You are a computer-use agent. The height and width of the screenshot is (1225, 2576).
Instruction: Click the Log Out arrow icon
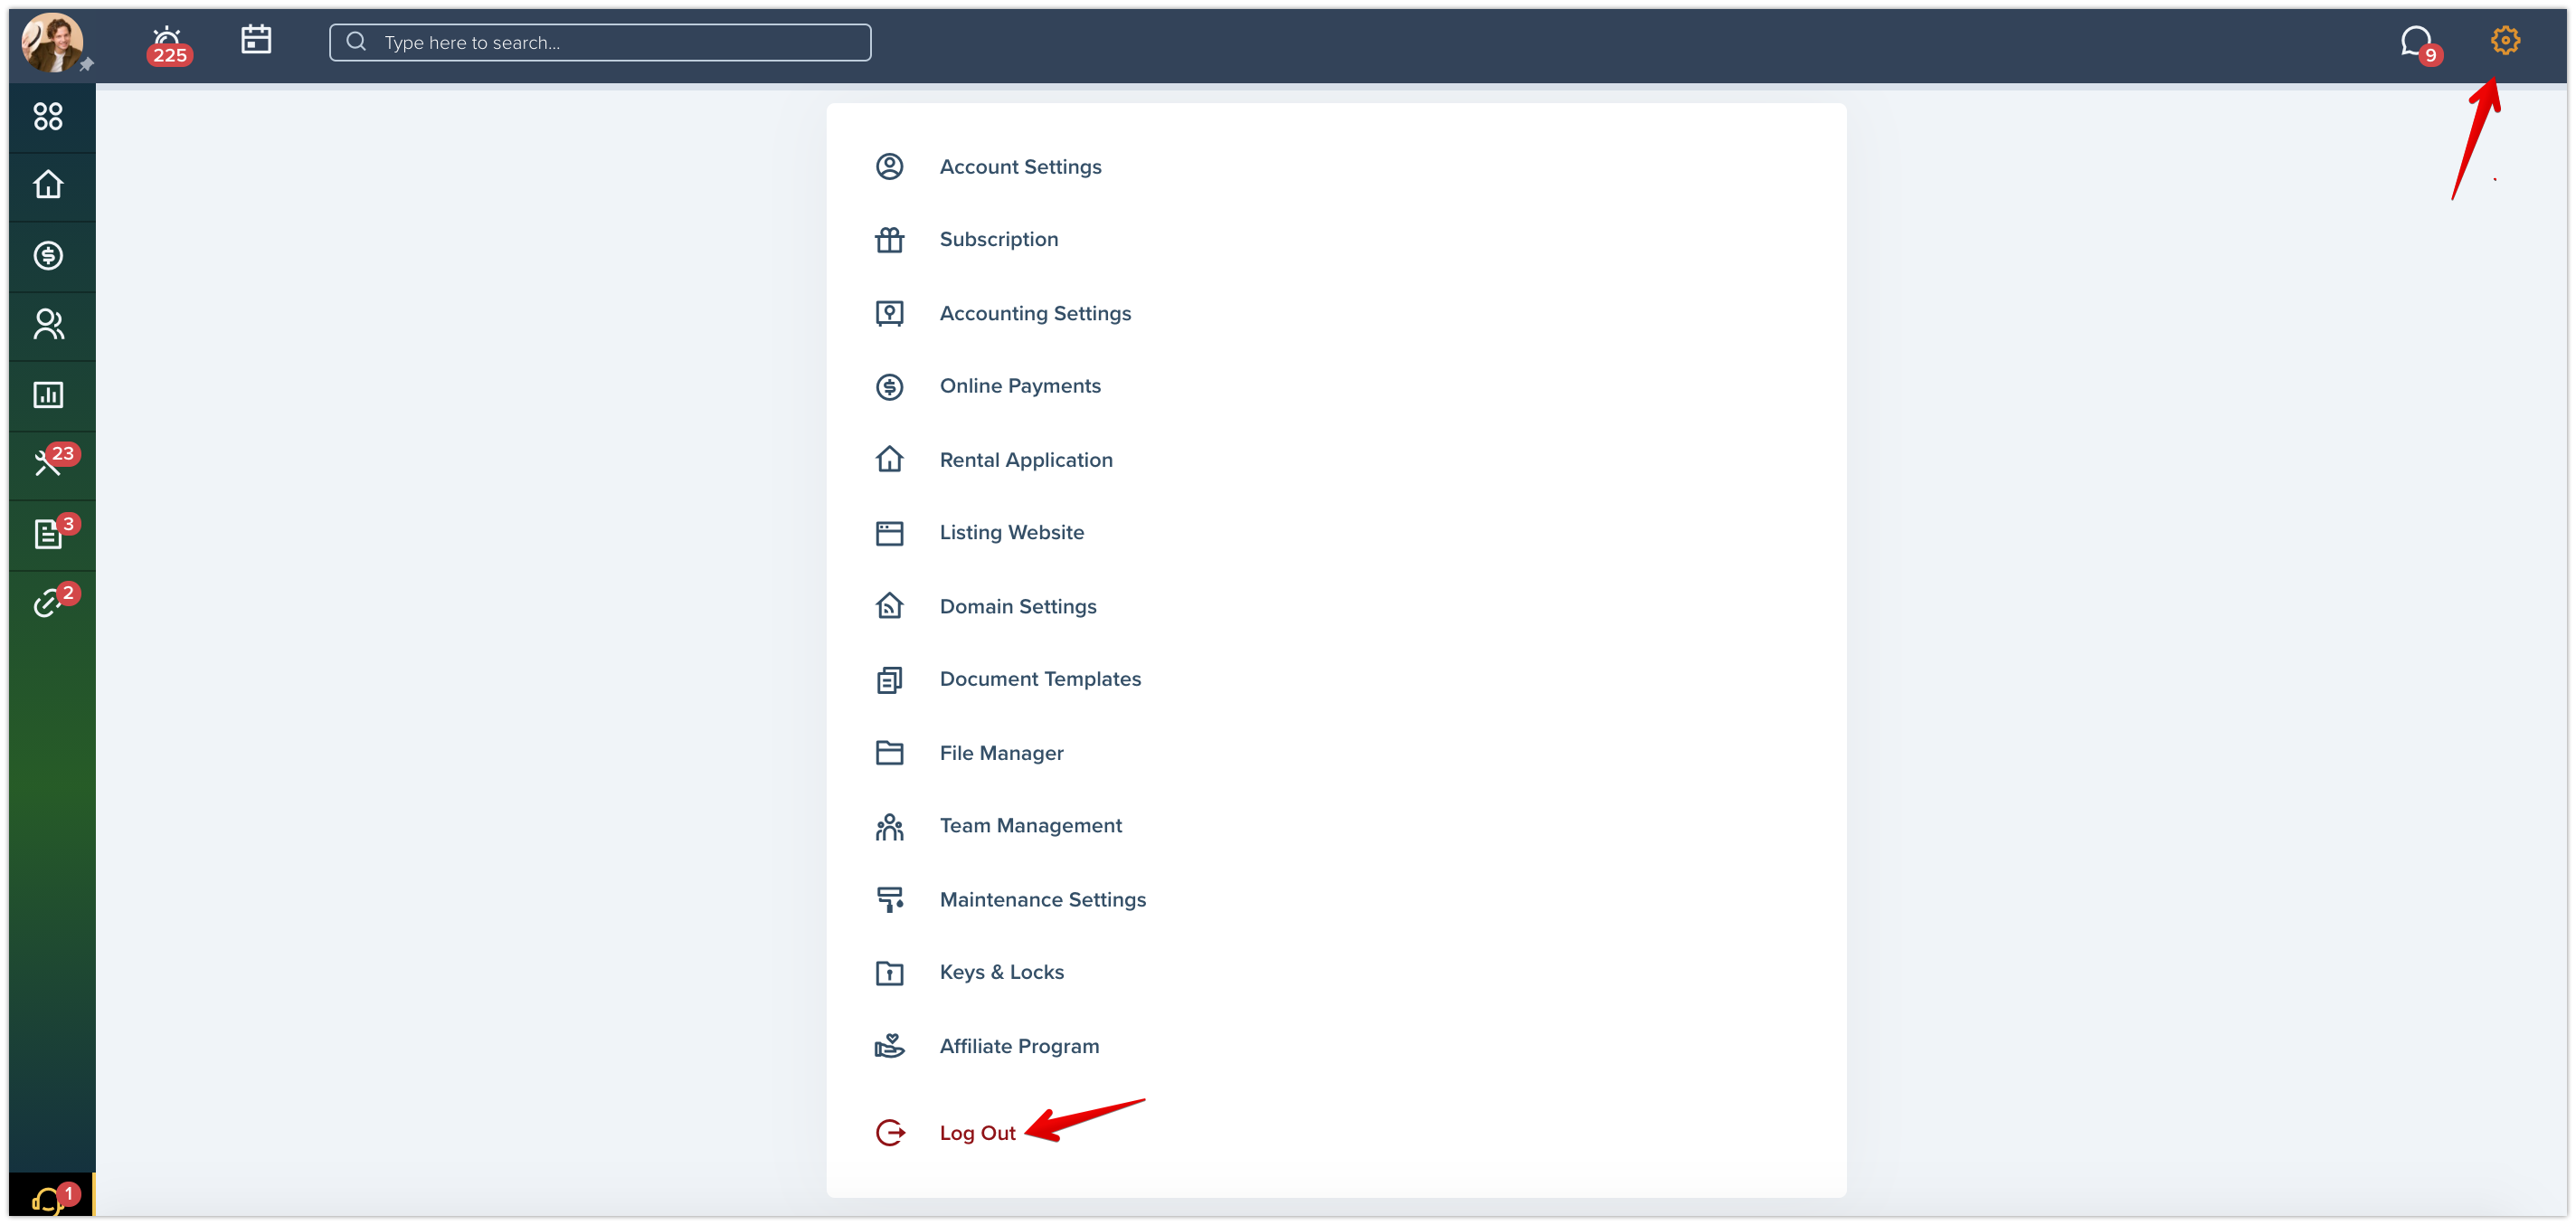[x=889, y=1133]
